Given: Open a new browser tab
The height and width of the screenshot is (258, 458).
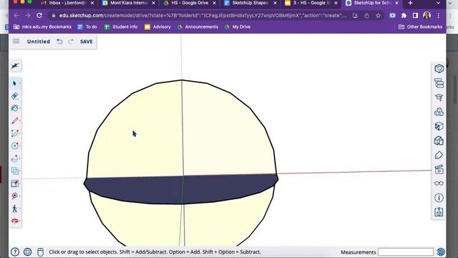Looking at the screenshot, I should click(x=410, y=3).
